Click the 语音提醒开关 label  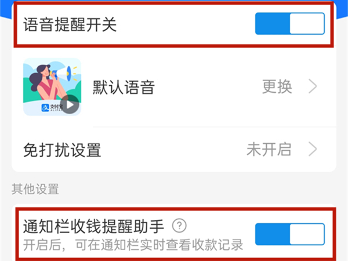coord(70,24)
